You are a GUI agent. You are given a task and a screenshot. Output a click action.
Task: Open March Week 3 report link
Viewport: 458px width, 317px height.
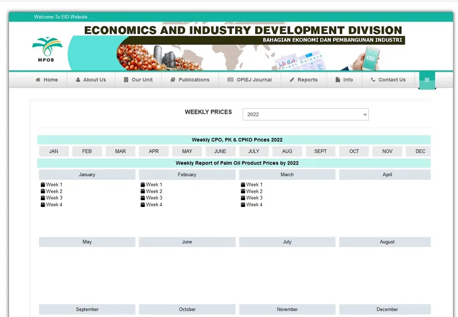pyautogui.click(x=254, y=198)
